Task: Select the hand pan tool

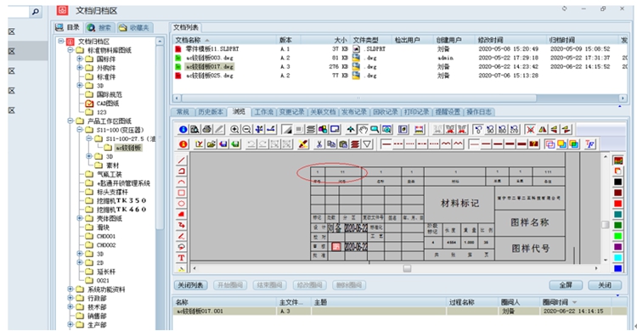Action: 363,130
